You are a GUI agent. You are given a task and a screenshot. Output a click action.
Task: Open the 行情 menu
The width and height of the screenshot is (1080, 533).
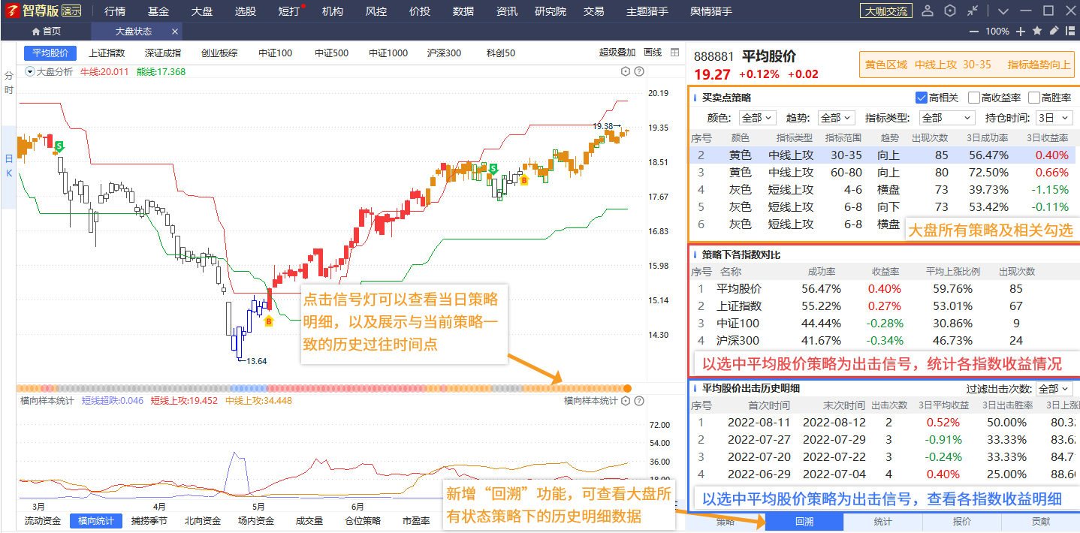tap(115, 11)
